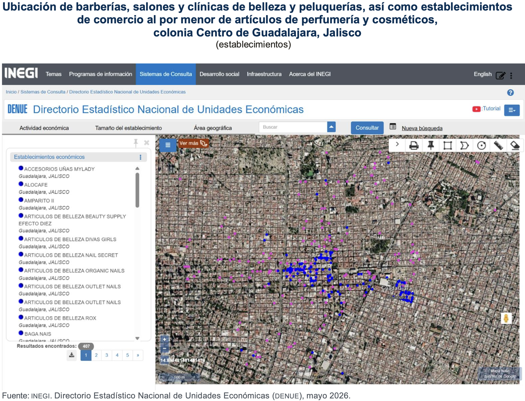Click the INEGI logo
Image resolution: width=525 pixels, height=401 pixels.
pyautogui.click(x=21, y=73)
